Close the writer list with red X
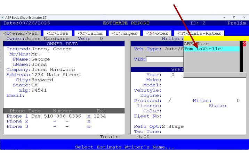The image size is (249, 161). pos(244,44)
